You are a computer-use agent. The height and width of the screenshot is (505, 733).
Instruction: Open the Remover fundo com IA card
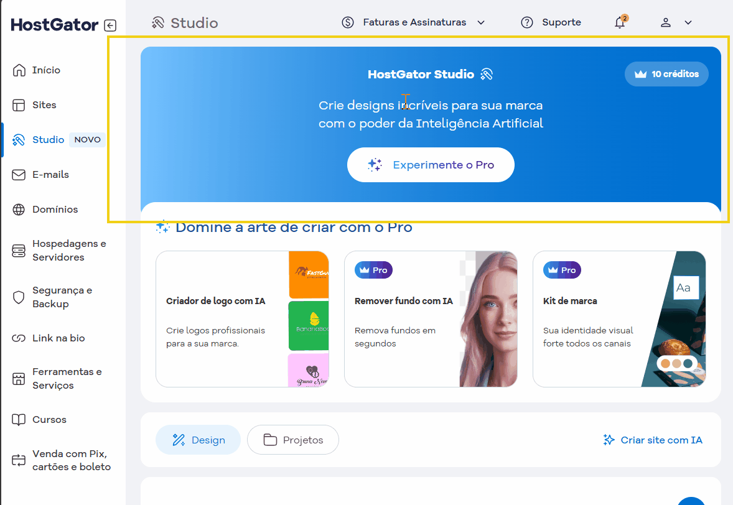pos(431,319)
